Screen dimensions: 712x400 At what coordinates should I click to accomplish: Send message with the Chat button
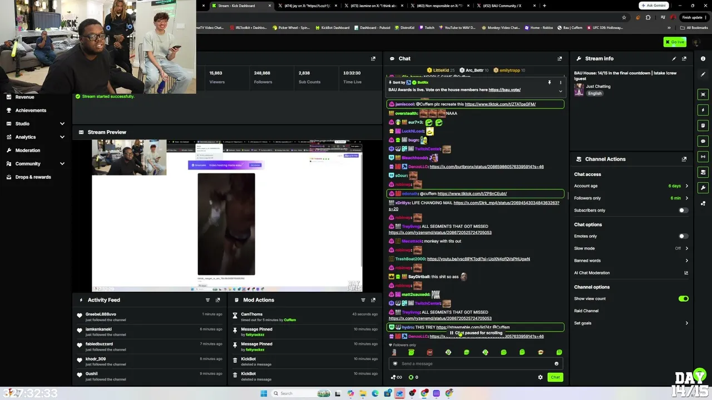click(x=555, y=377)
